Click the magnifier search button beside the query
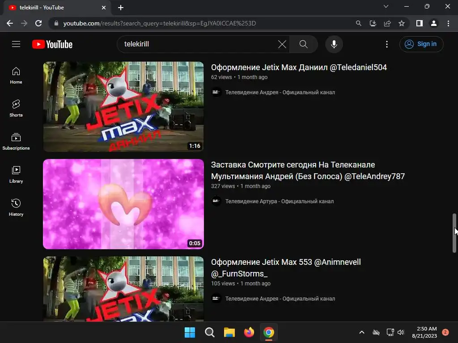 (304, 44)
